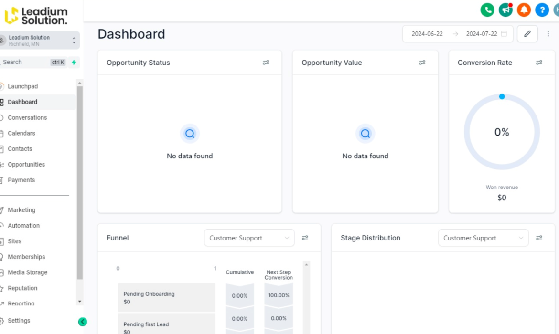
Task: Open the orange notifications bell
Action: pos(524,10)
